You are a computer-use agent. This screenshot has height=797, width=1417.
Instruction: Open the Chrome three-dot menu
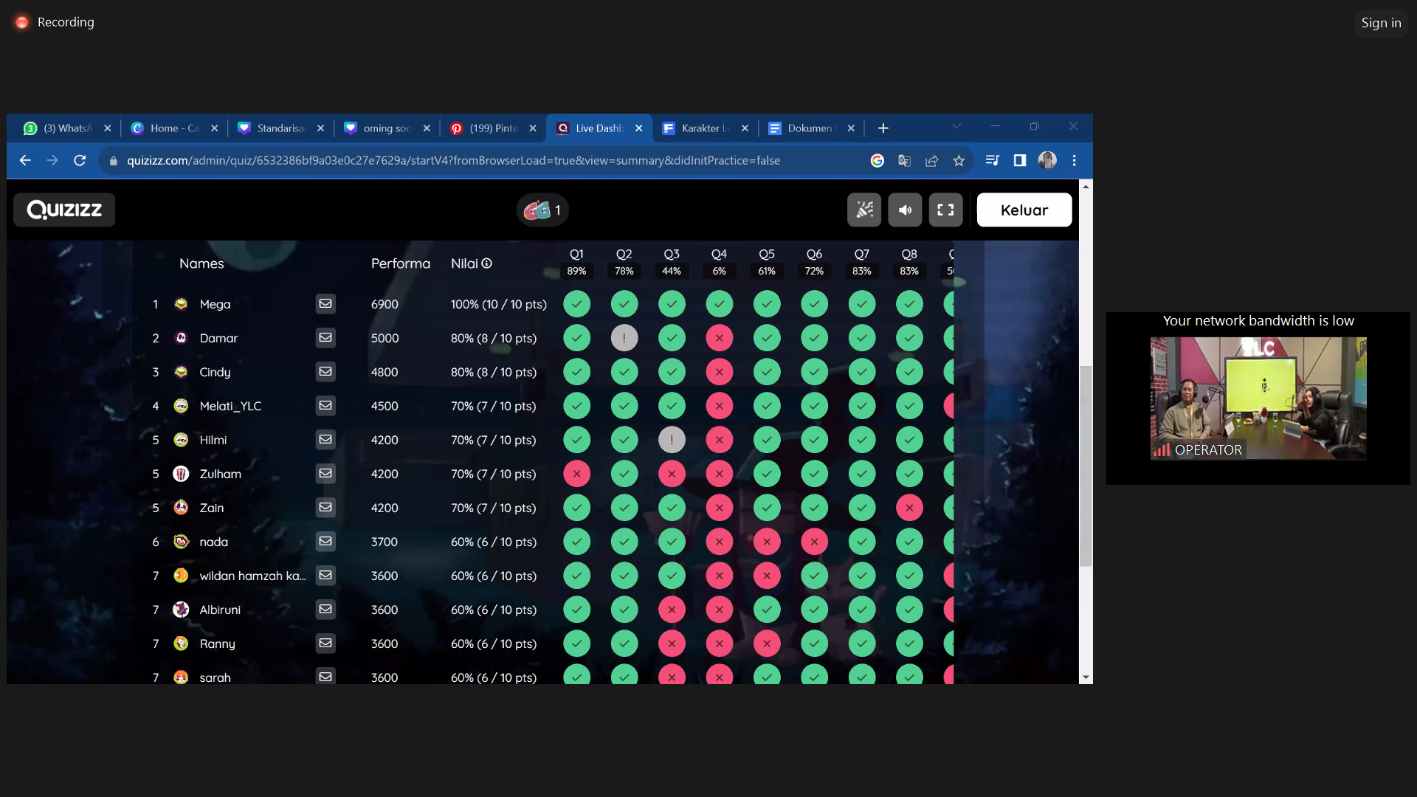point(1074,161)
